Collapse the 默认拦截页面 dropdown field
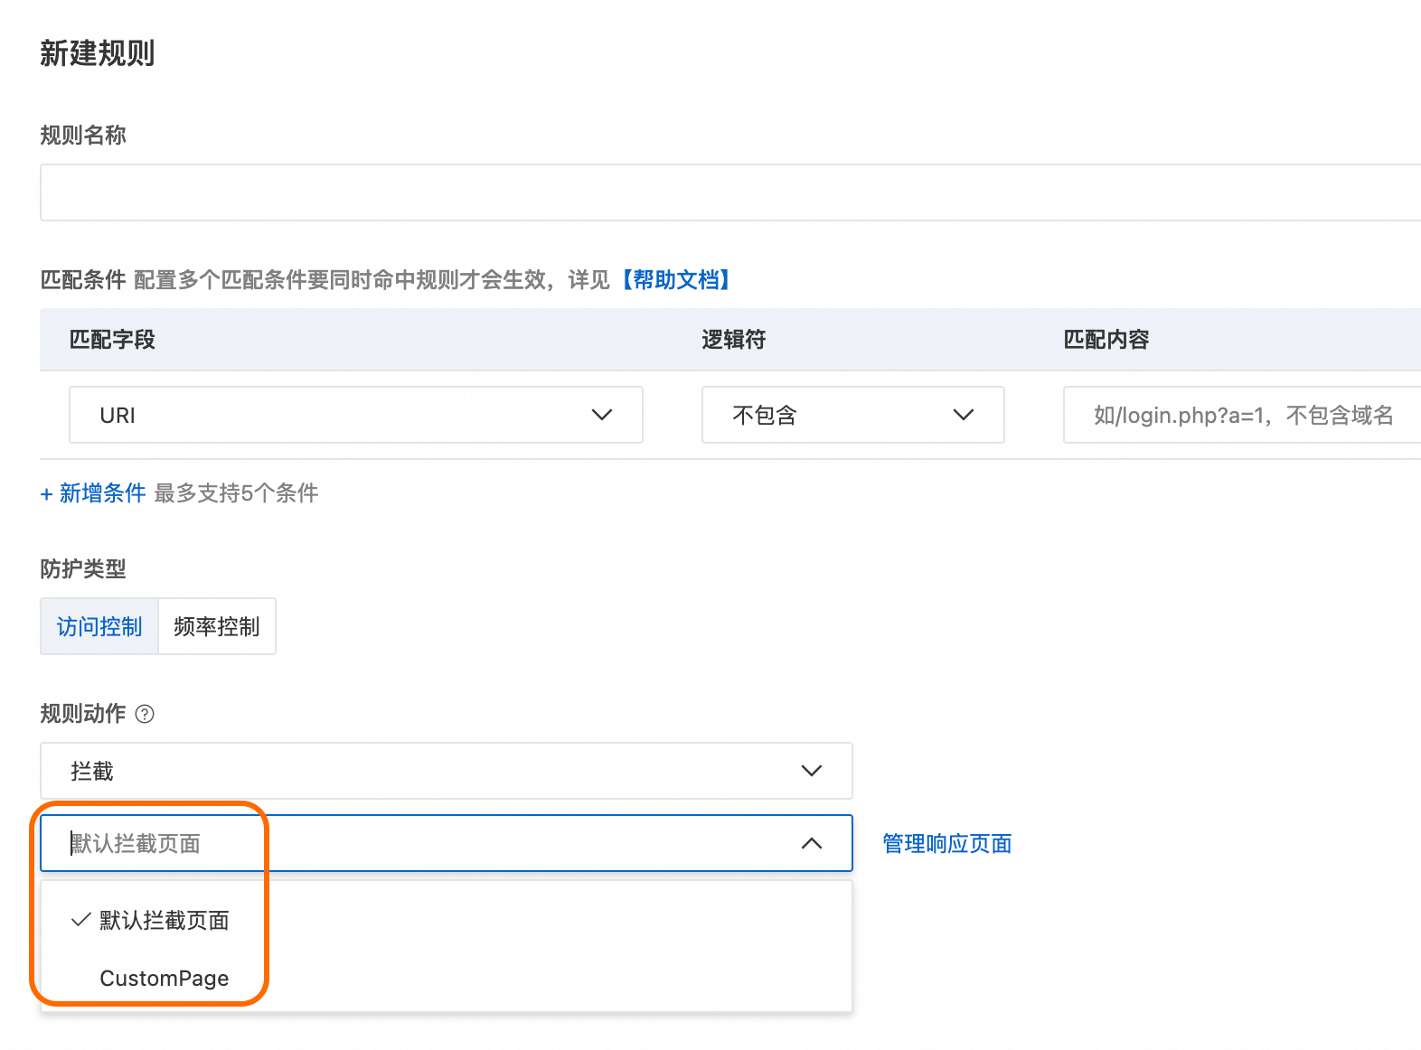This screenshot has width=1421, height=1050. tap(446, 843)
